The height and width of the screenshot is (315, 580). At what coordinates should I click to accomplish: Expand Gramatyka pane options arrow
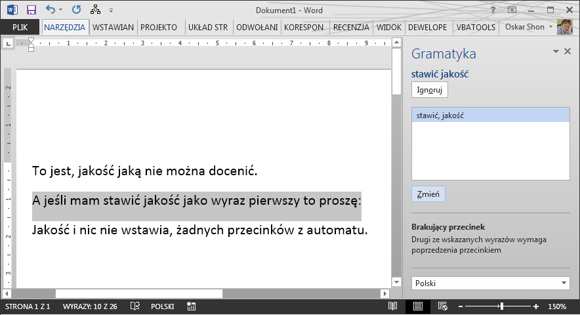coord(556,51)
